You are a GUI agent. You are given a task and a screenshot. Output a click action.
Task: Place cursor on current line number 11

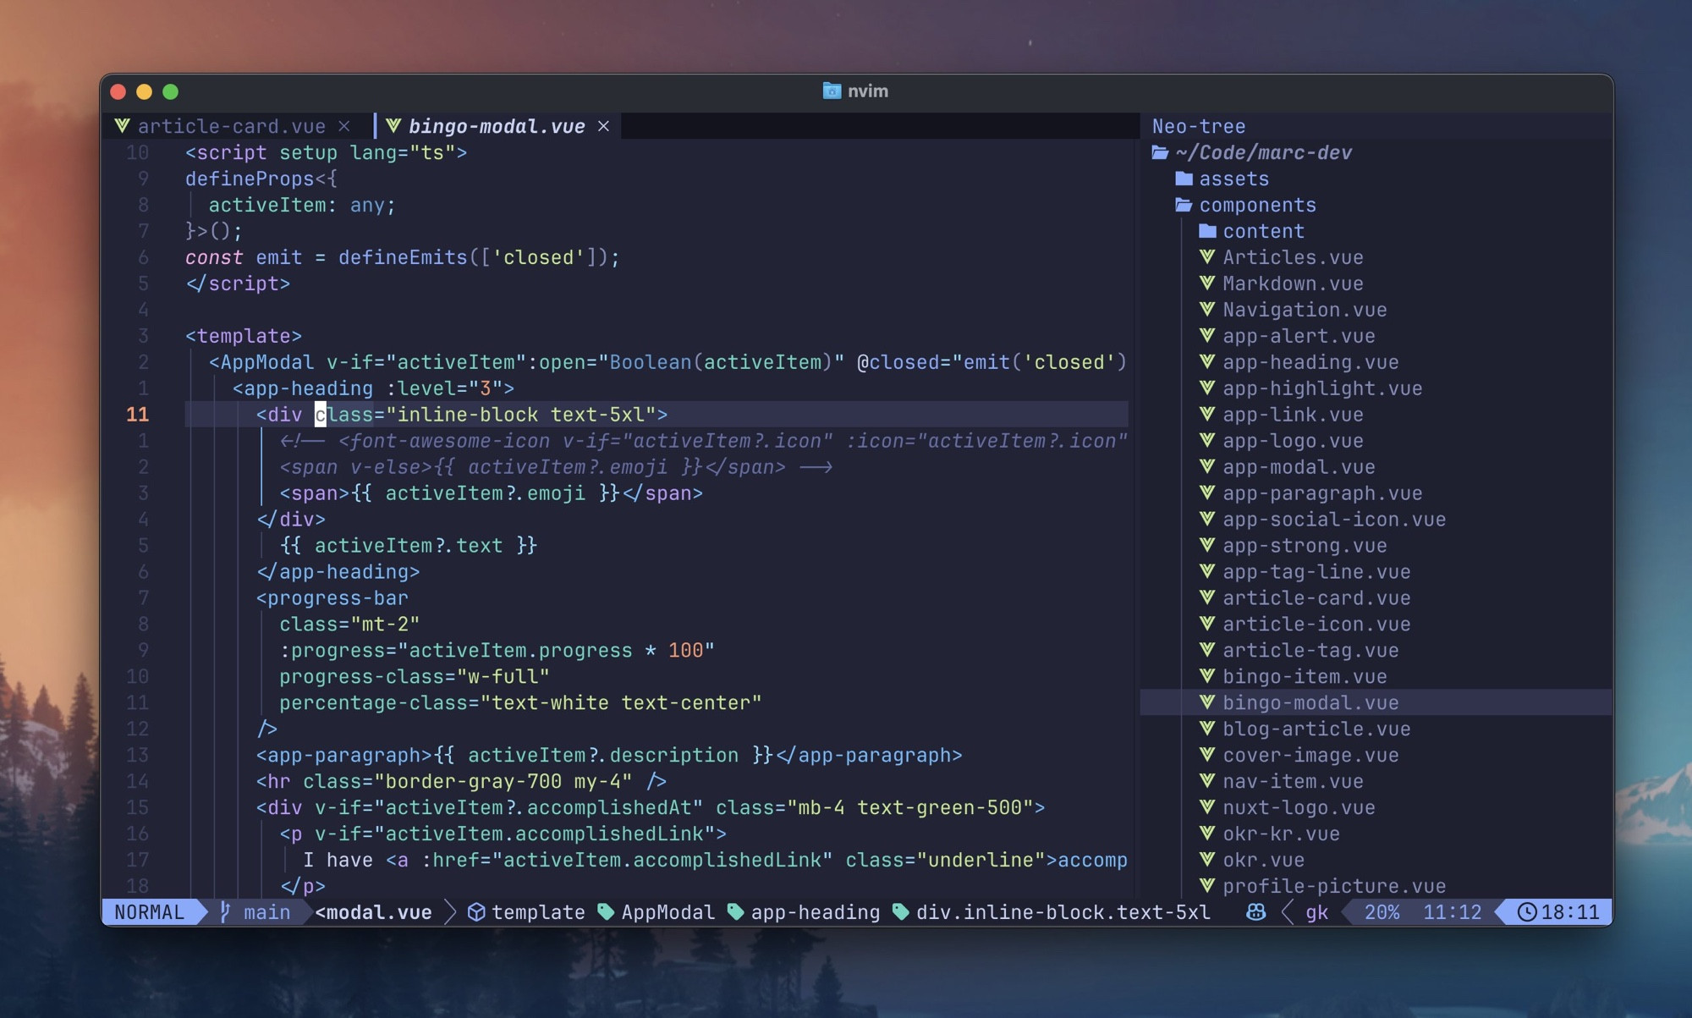tap(137, 415)
